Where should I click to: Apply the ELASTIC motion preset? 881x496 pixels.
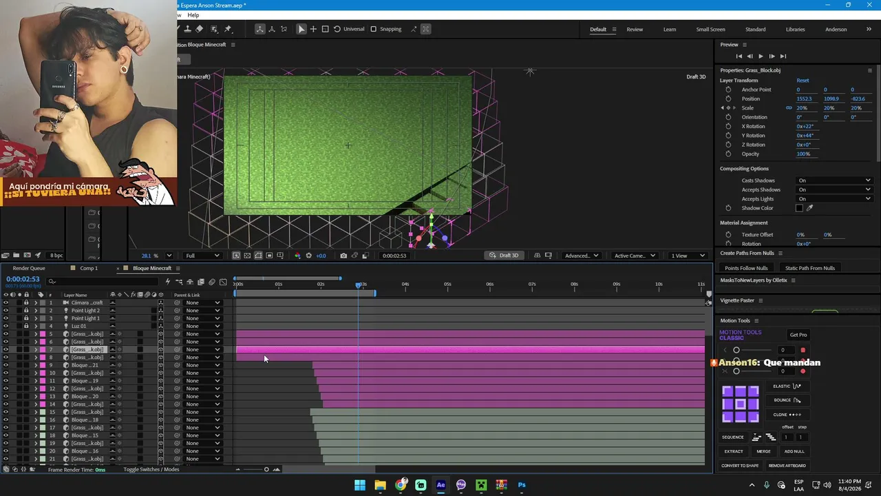[x=787, y=386]
